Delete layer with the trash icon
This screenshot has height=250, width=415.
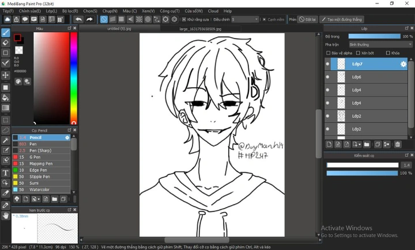398,144
